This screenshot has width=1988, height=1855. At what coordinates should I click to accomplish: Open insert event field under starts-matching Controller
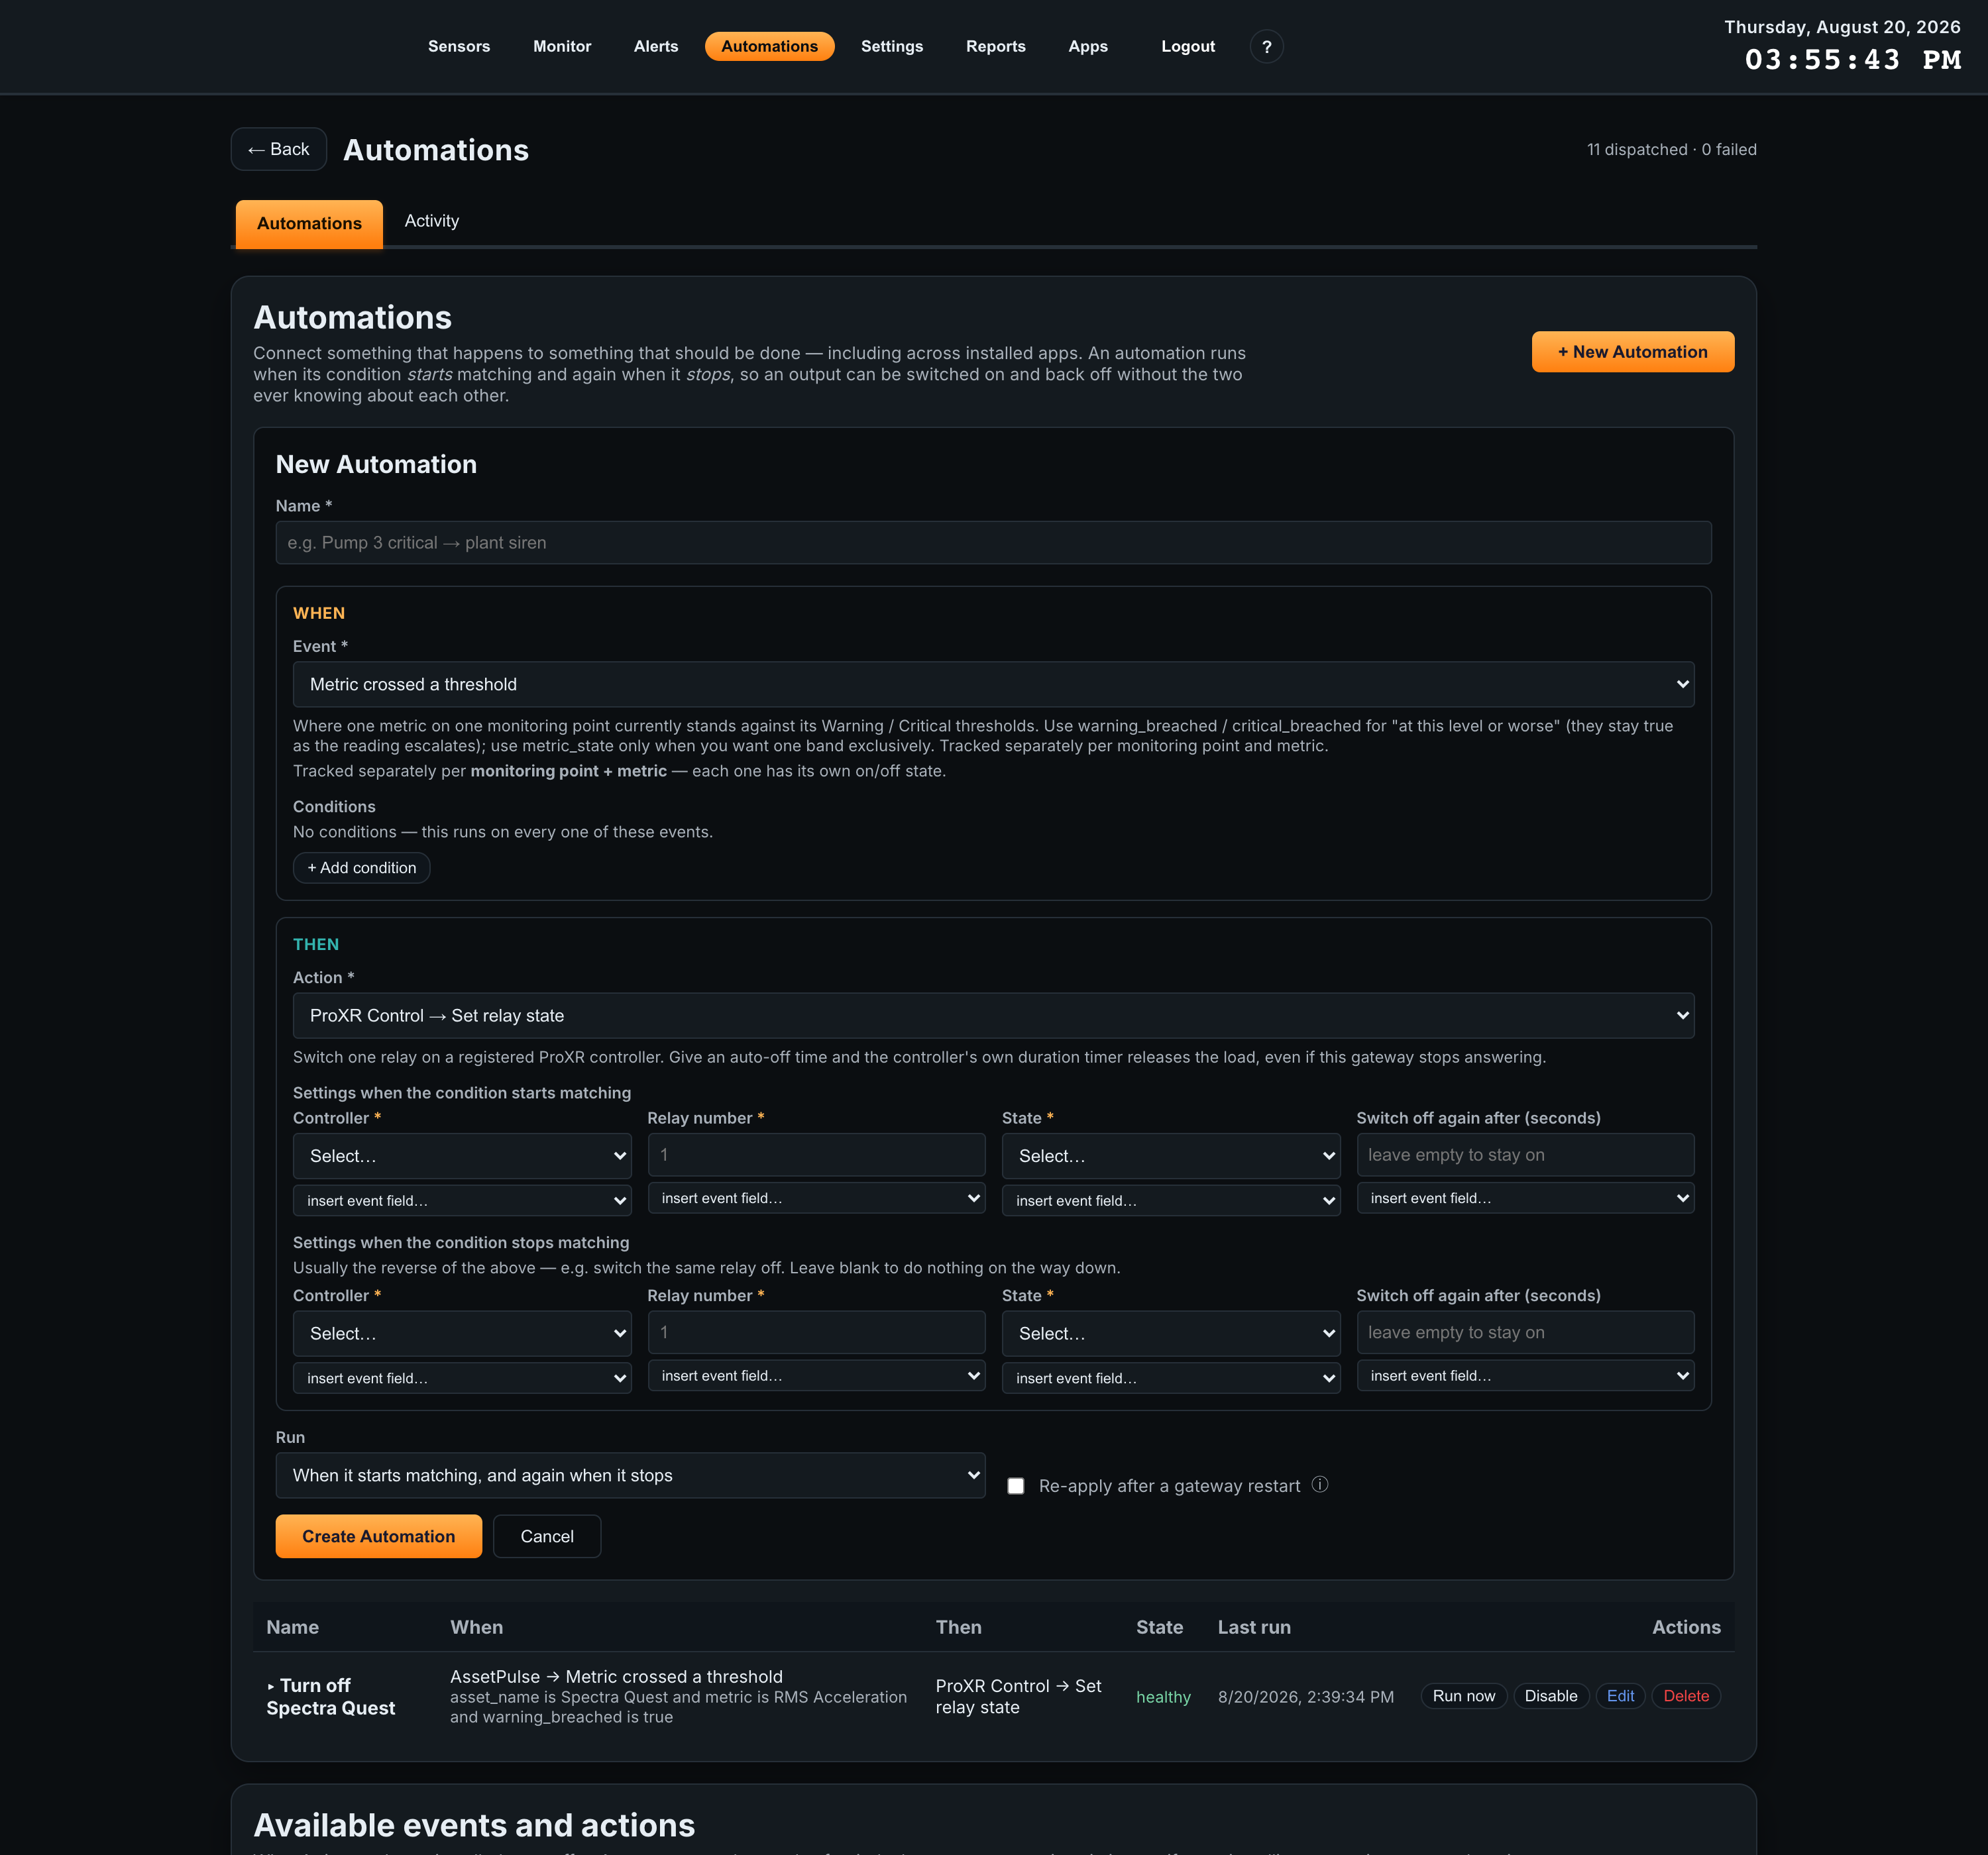462,1200
